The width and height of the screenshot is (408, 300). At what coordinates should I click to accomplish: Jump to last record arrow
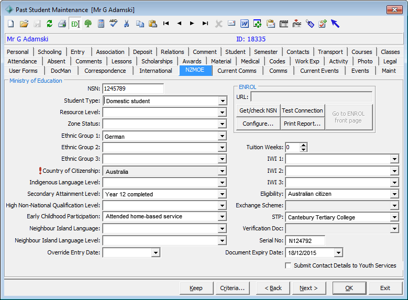tap(205, 24)
